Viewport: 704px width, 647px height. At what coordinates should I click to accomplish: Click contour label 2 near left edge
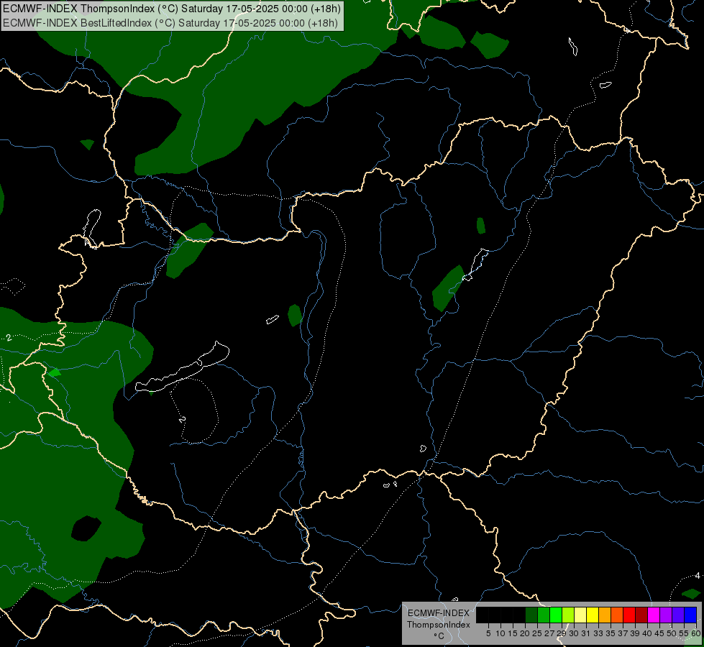(9, 337)
